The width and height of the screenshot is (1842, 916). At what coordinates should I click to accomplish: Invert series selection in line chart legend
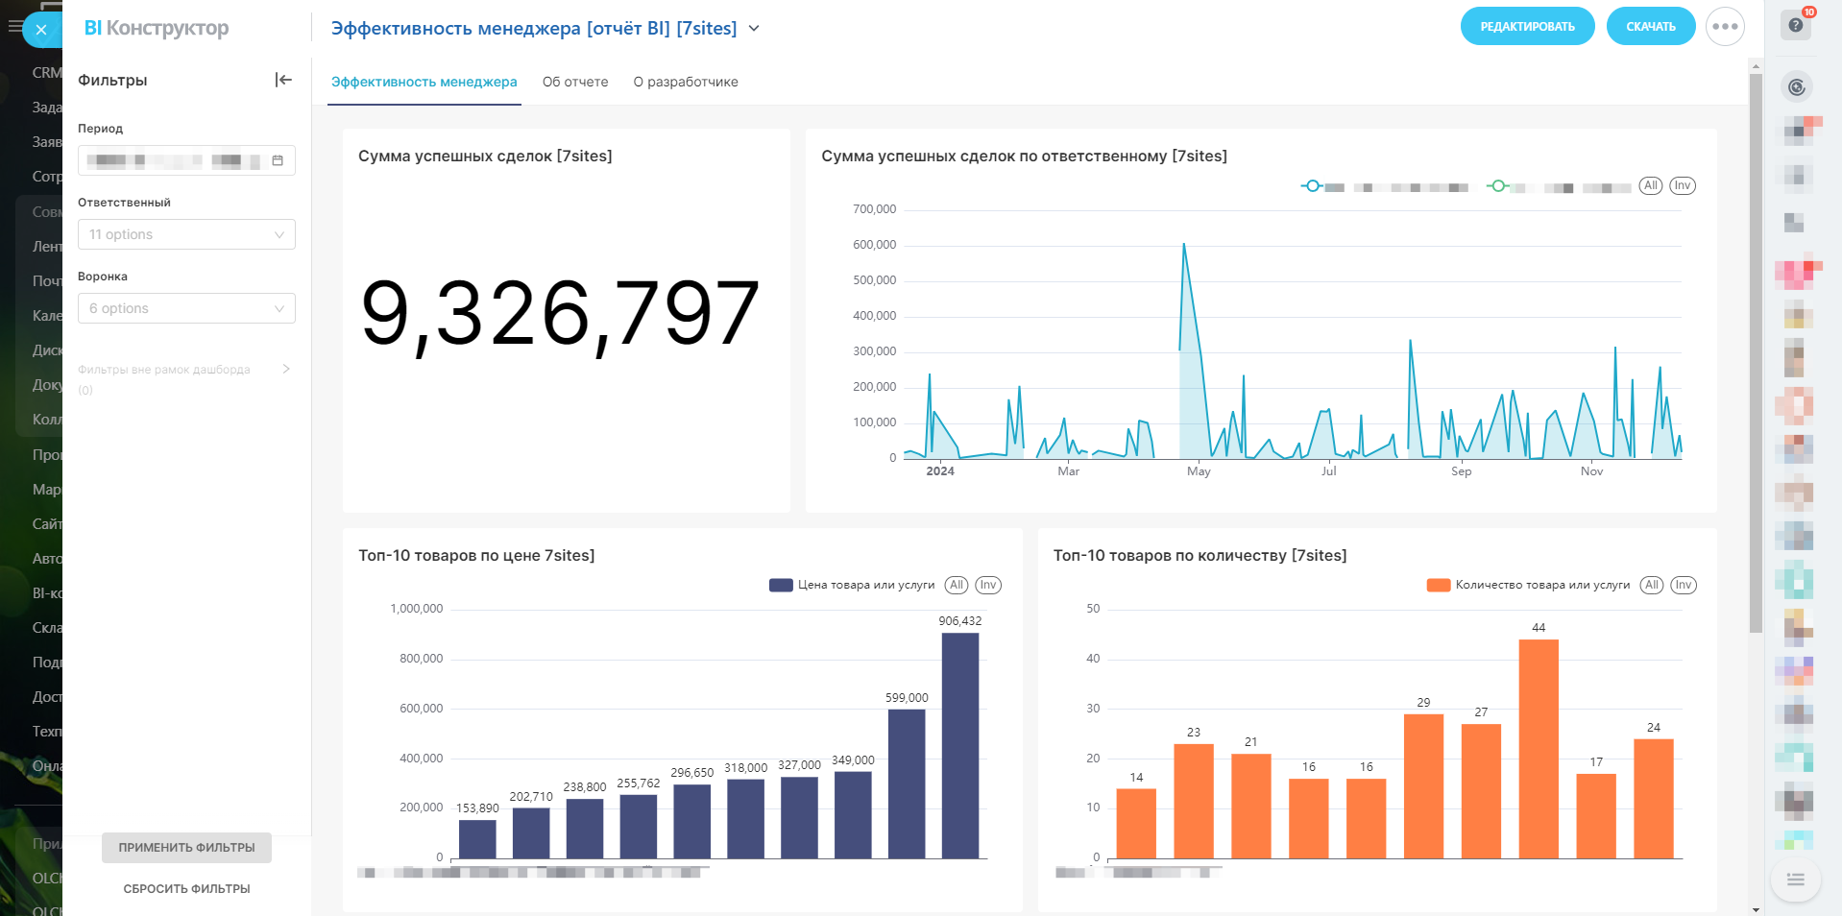(1682, 186)
